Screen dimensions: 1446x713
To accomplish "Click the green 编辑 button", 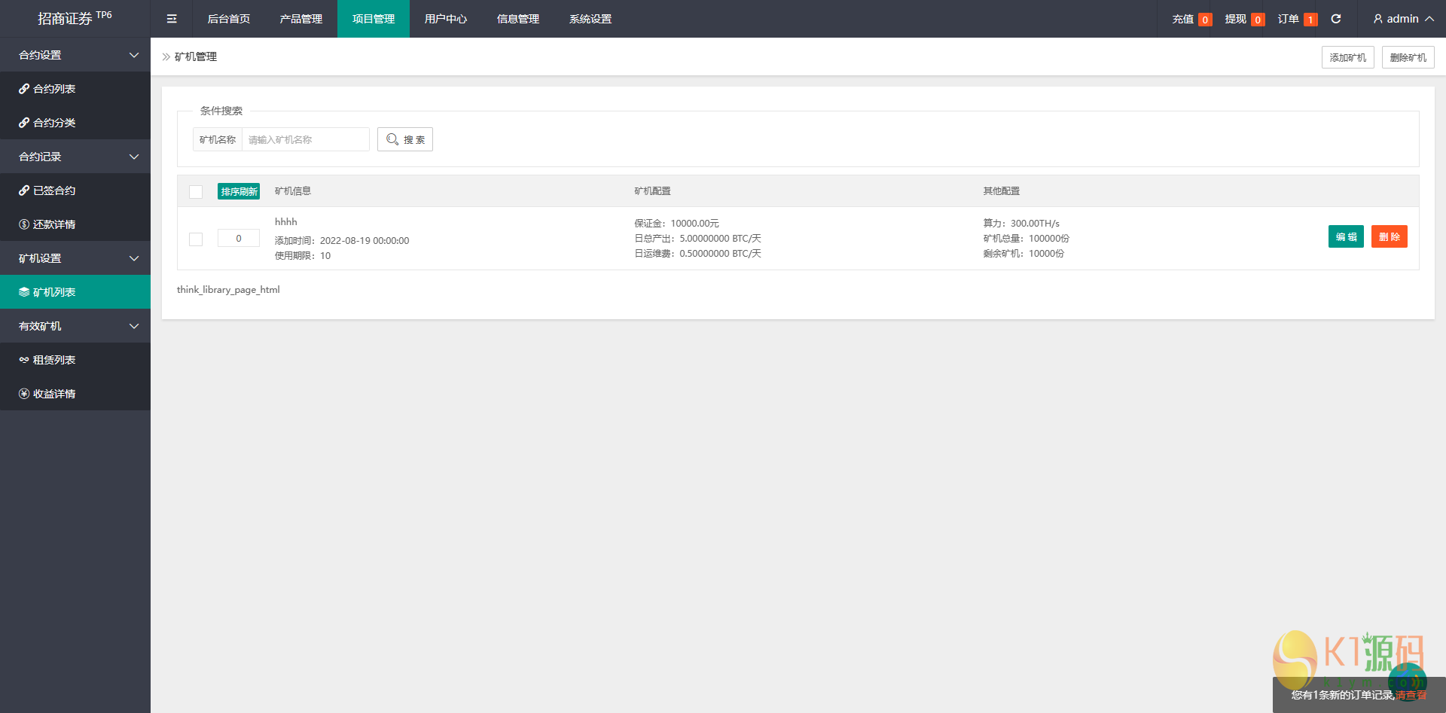I will 1346,236.
